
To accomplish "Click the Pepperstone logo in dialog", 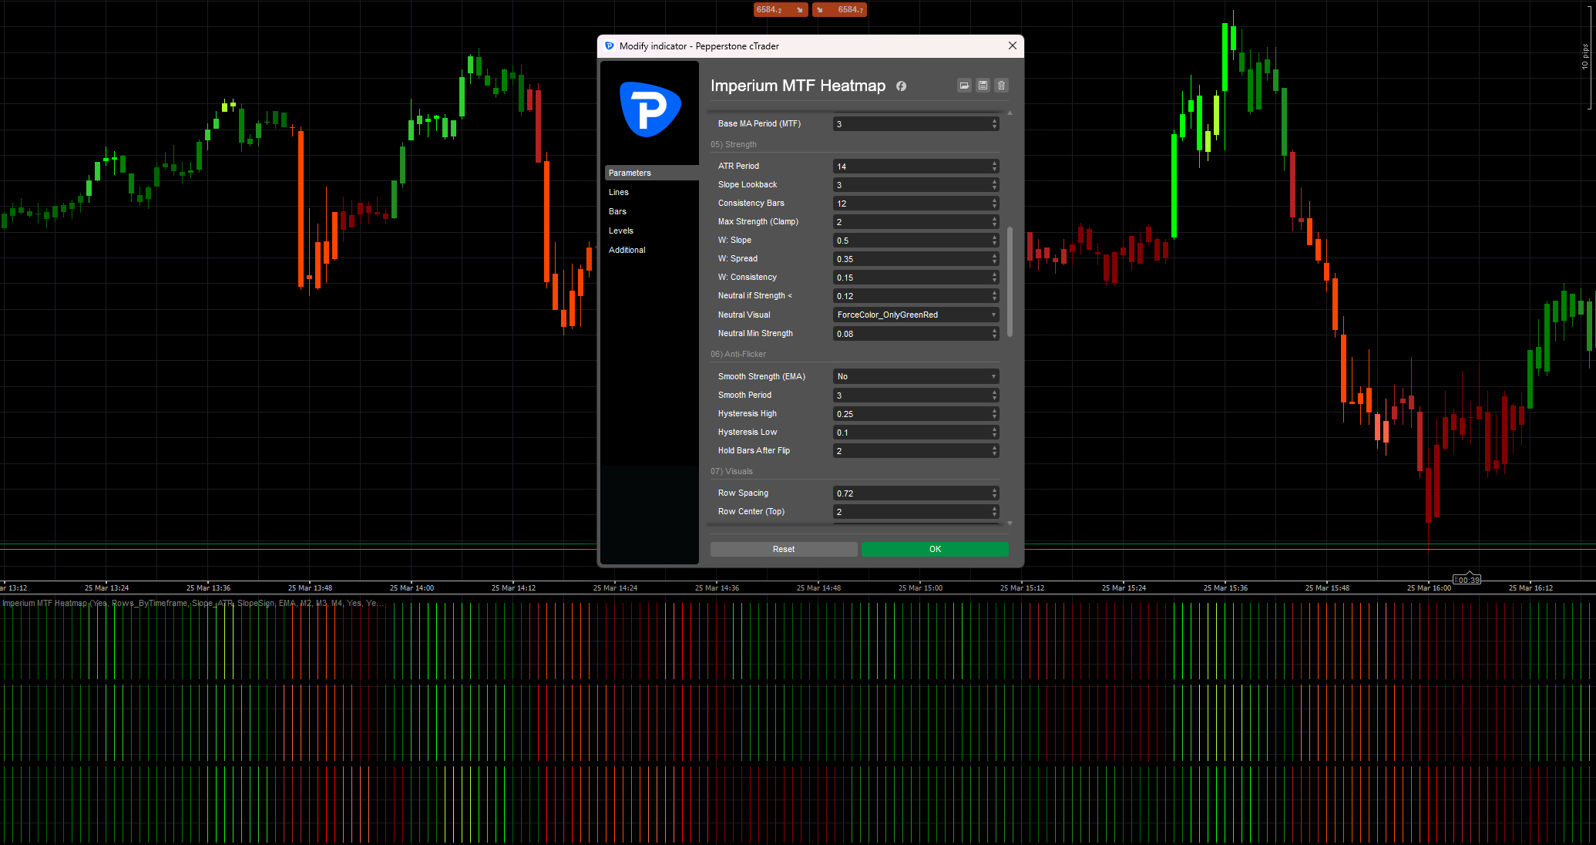I will click(650, 109).
